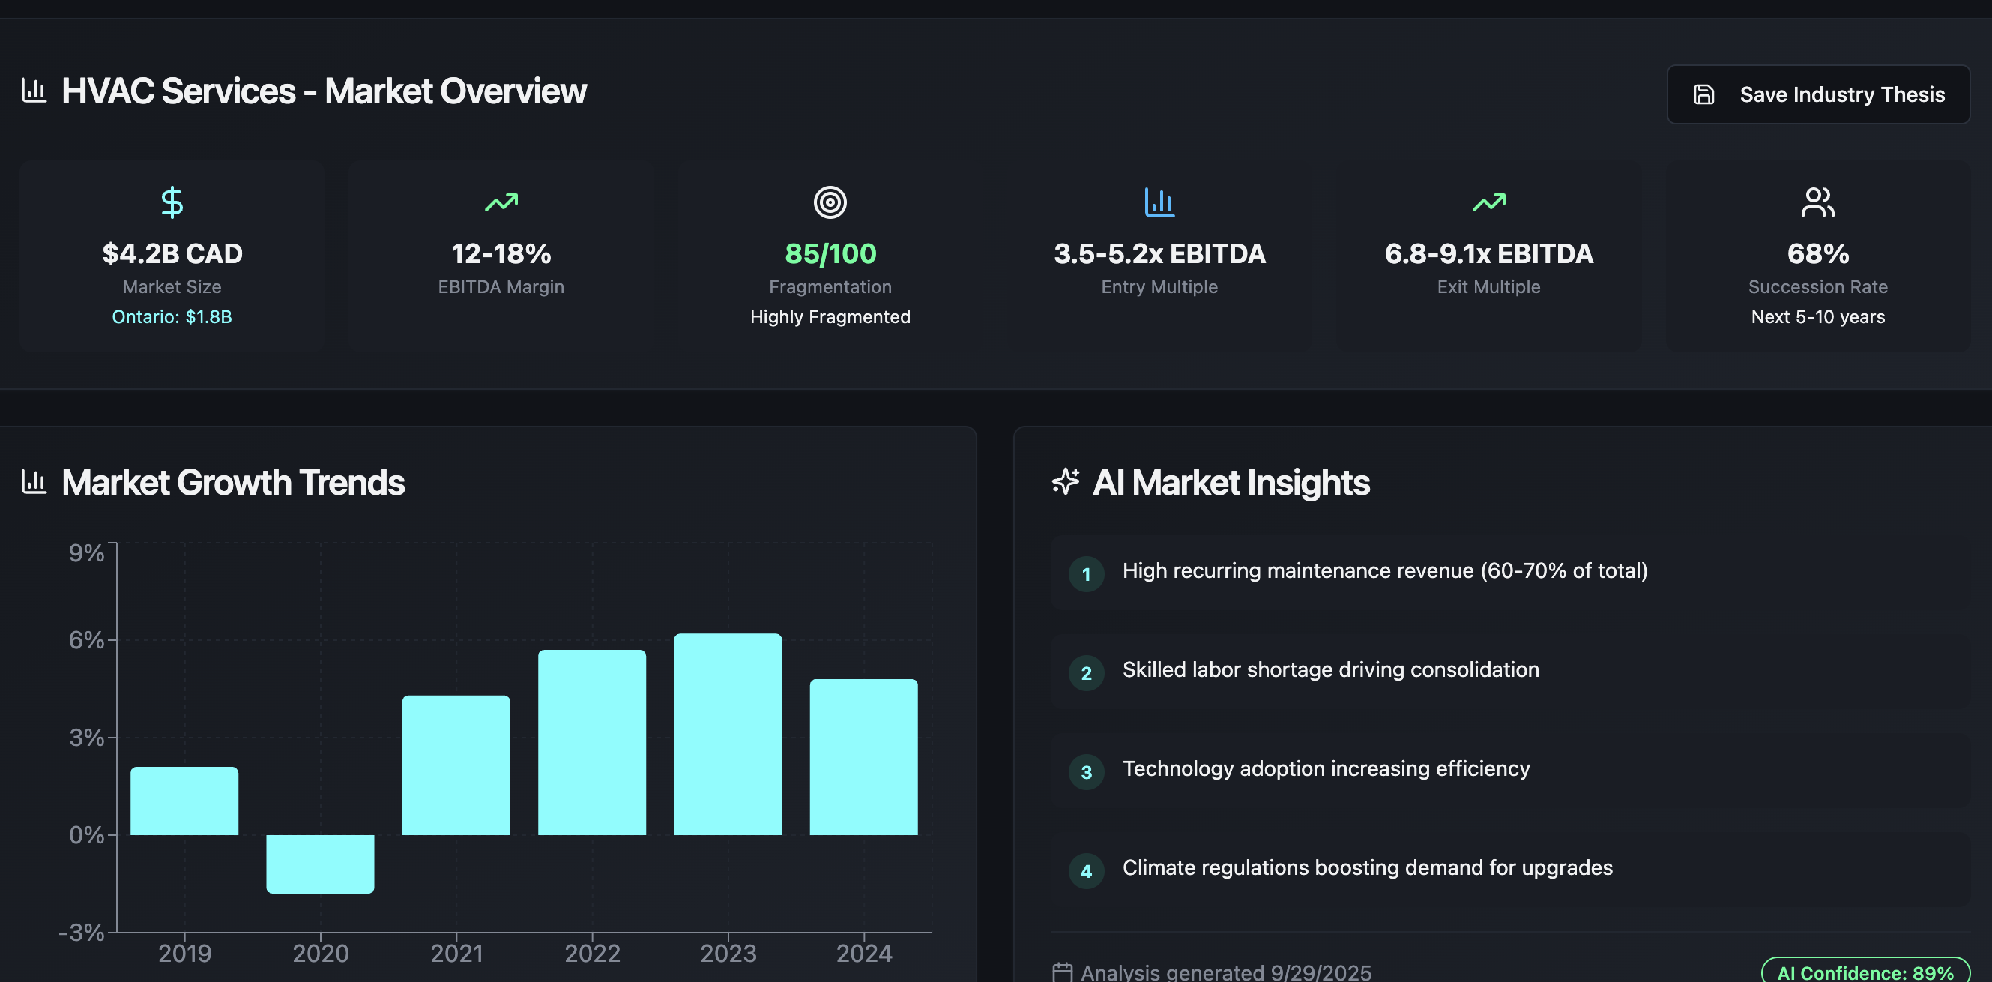Open insight 1 about recurring maintenance revenue
The image size is (1992, 982).
1384,571
